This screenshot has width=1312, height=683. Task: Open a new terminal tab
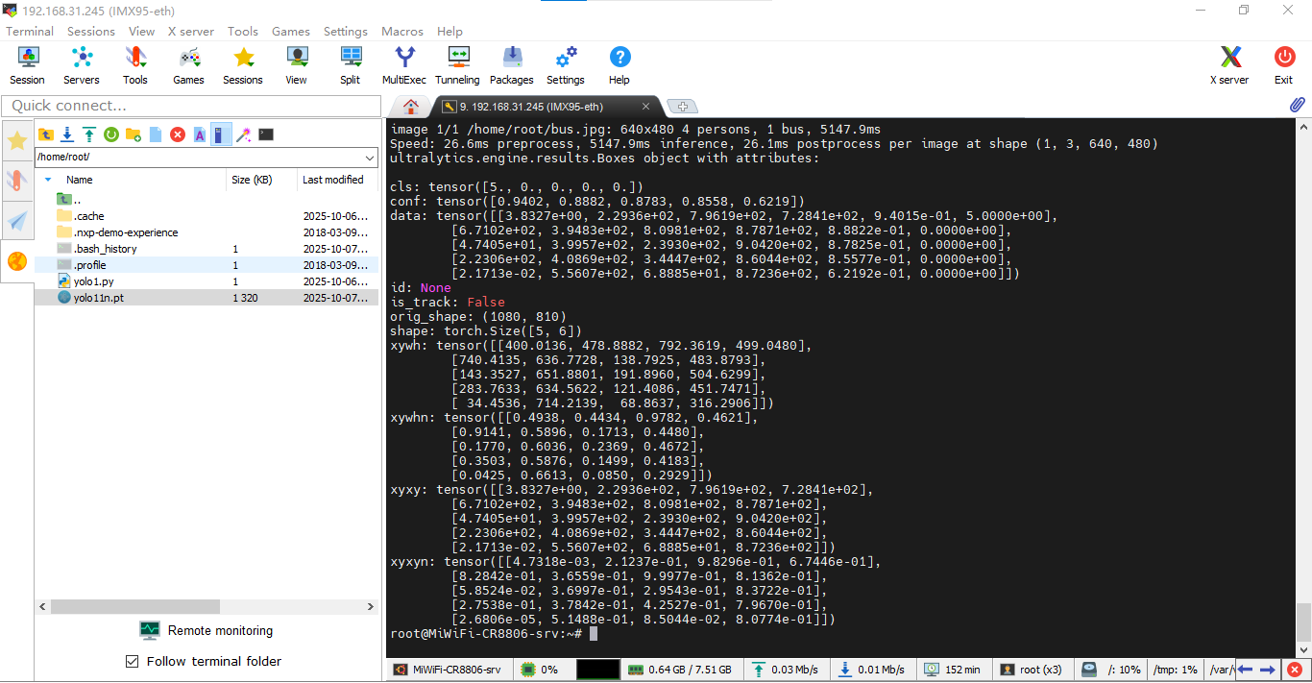(x=682, y=107)
